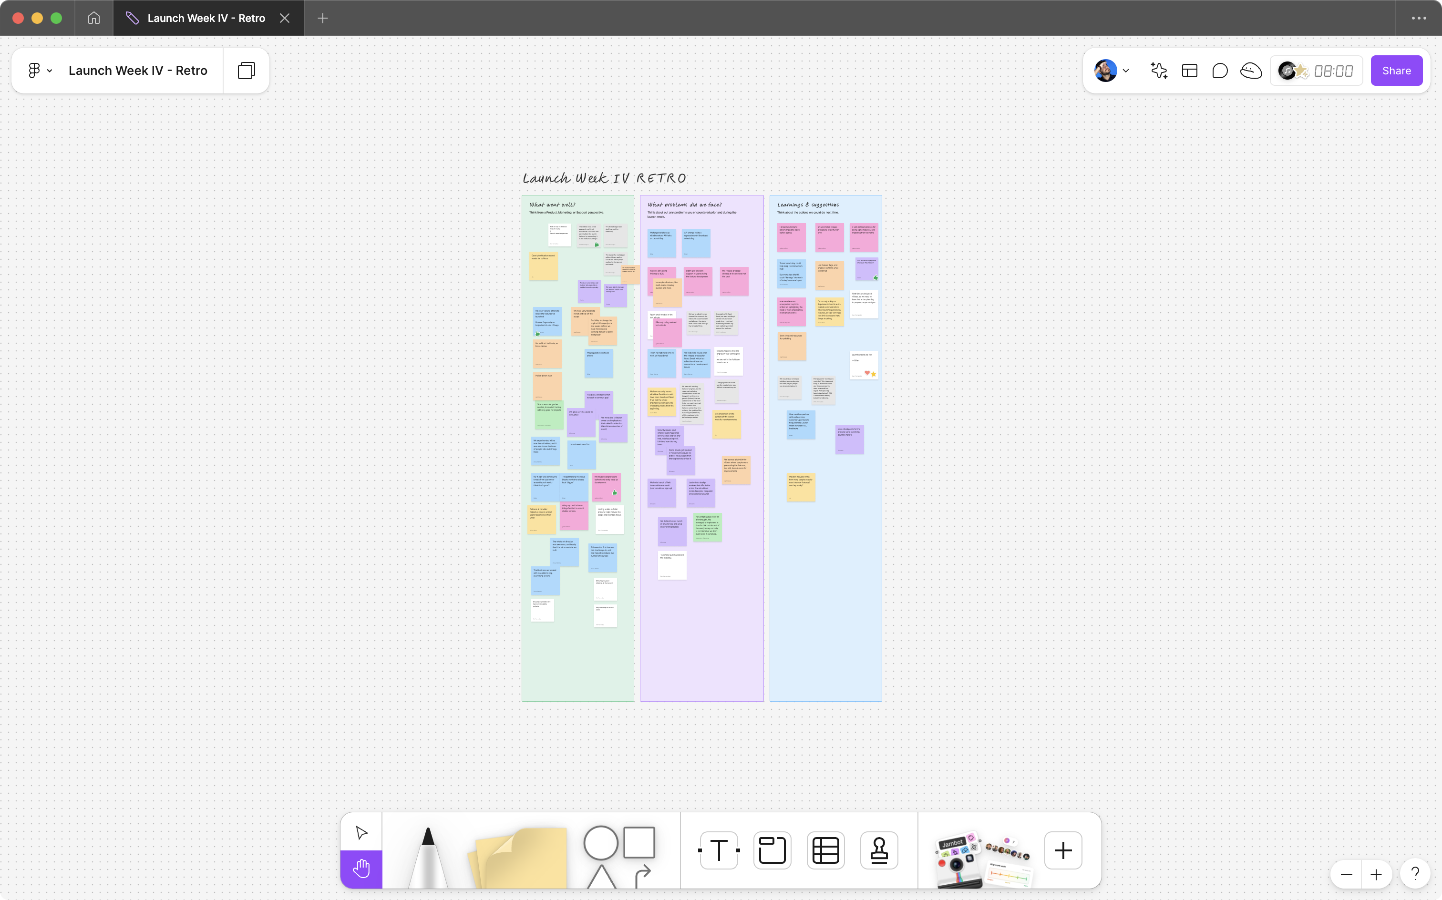Select the connector arrow tool
The height and width of the screenshot is (900, 1442).
click(x=642, y=876)
